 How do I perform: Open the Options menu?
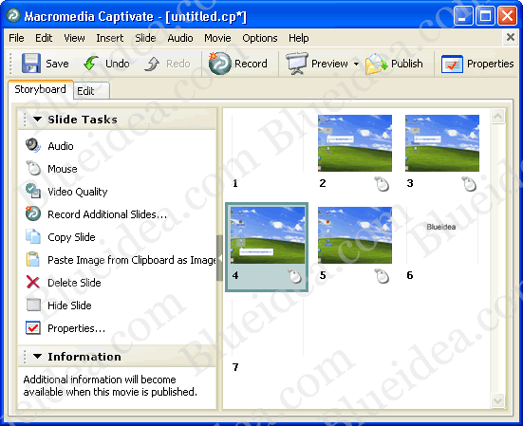pyautogui.click(x=260, y=38)
